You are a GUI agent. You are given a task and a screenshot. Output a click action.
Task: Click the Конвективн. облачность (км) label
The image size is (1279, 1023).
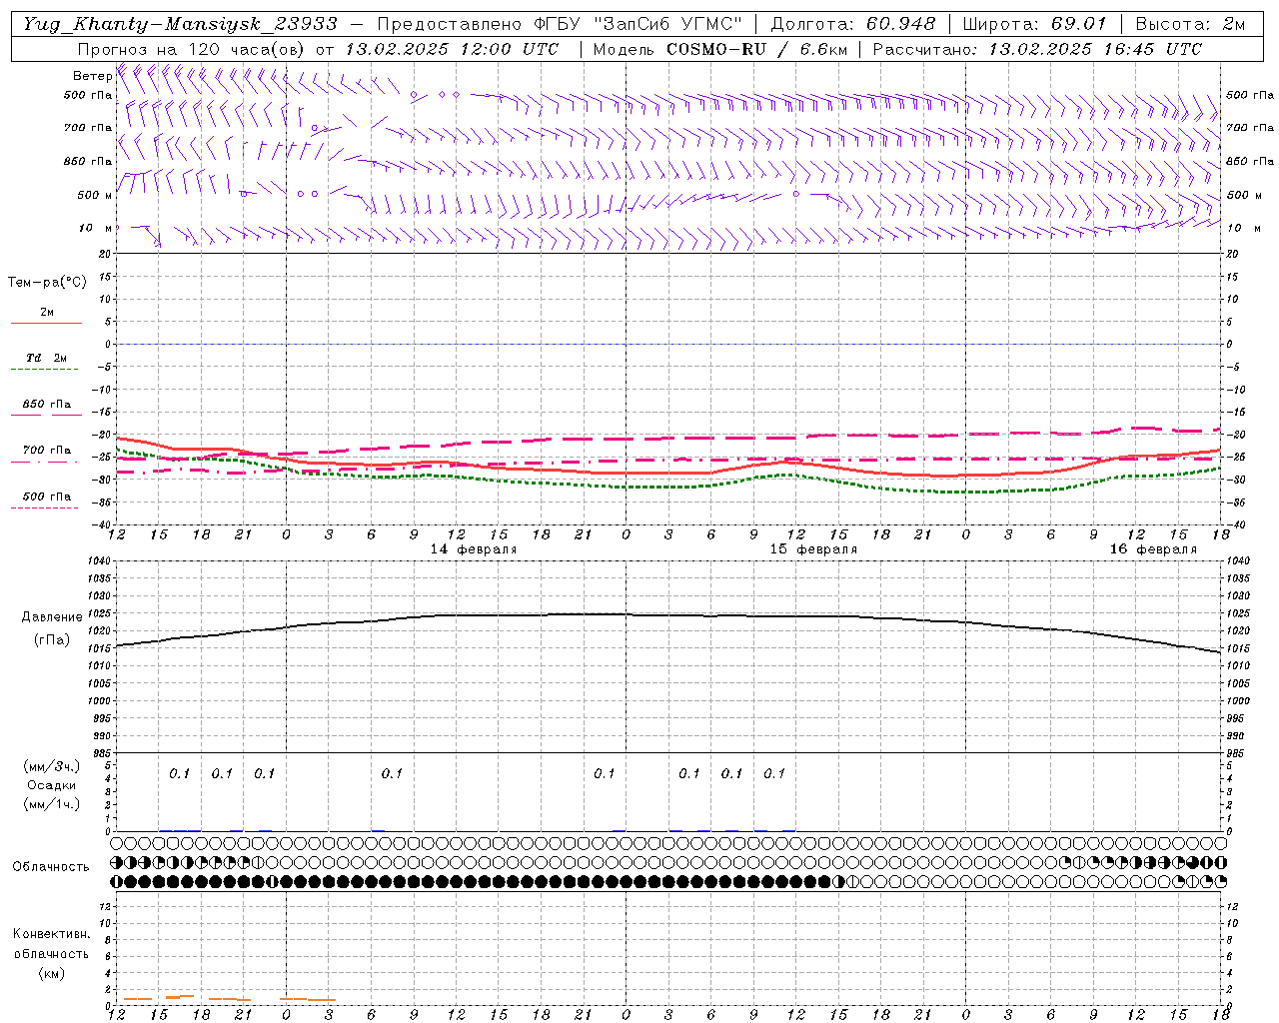pyautogui.click(x=51, y=953)
